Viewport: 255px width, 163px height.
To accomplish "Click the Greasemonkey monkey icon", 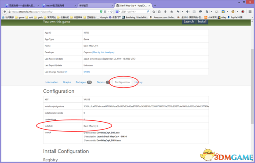I will [x=233, y=12].
